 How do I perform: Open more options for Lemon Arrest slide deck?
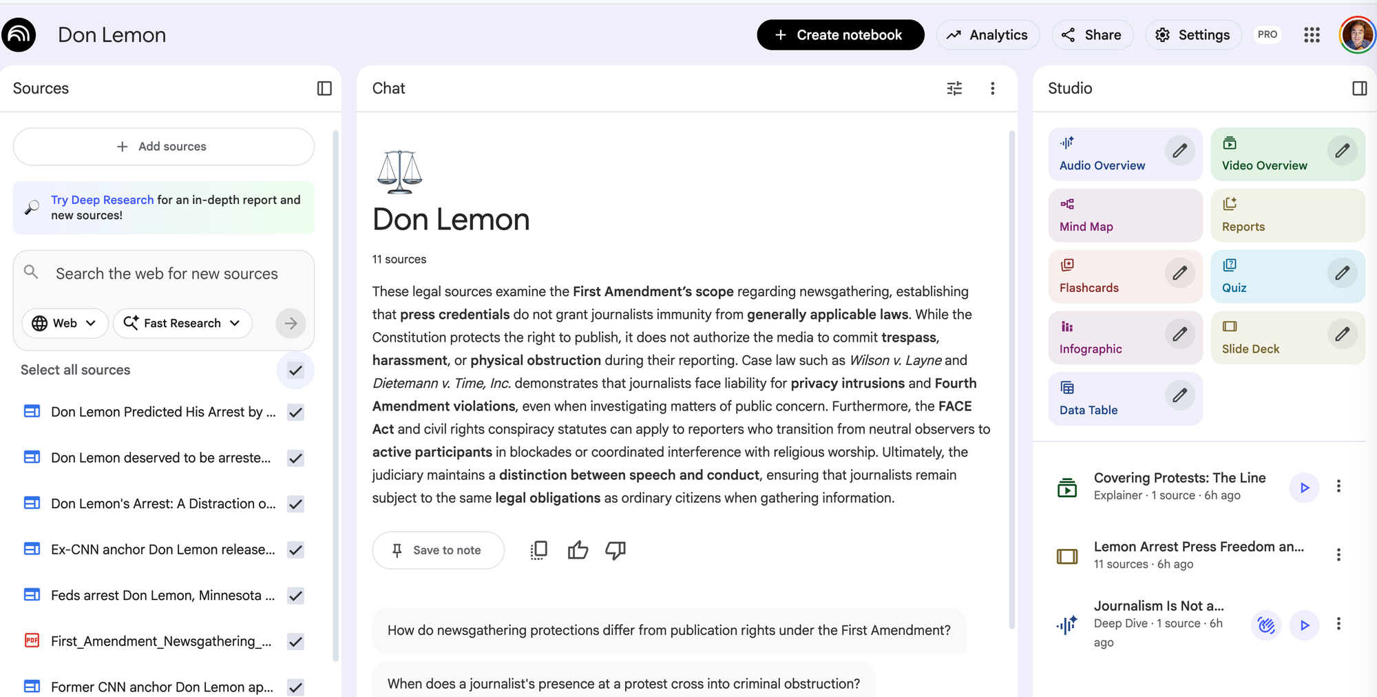[1338, 554]
